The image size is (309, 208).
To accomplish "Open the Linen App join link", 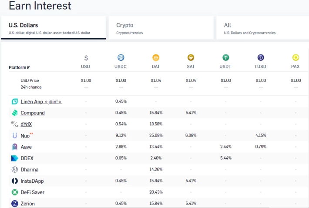I will point(41,102).
